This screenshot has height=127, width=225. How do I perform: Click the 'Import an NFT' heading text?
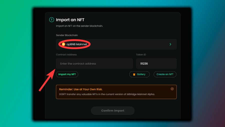[70, 20]
